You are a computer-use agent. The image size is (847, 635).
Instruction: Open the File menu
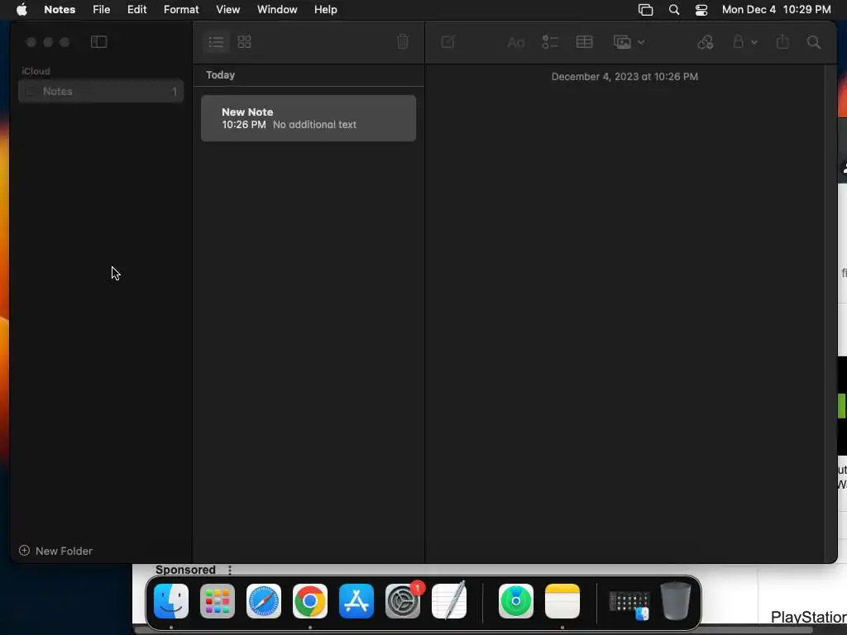click(x=102, y=9)
